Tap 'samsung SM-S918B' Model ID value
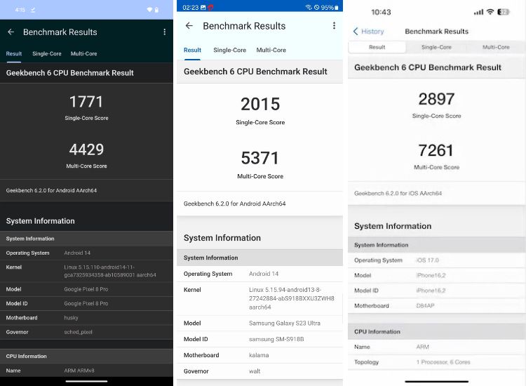 (276, 340)
